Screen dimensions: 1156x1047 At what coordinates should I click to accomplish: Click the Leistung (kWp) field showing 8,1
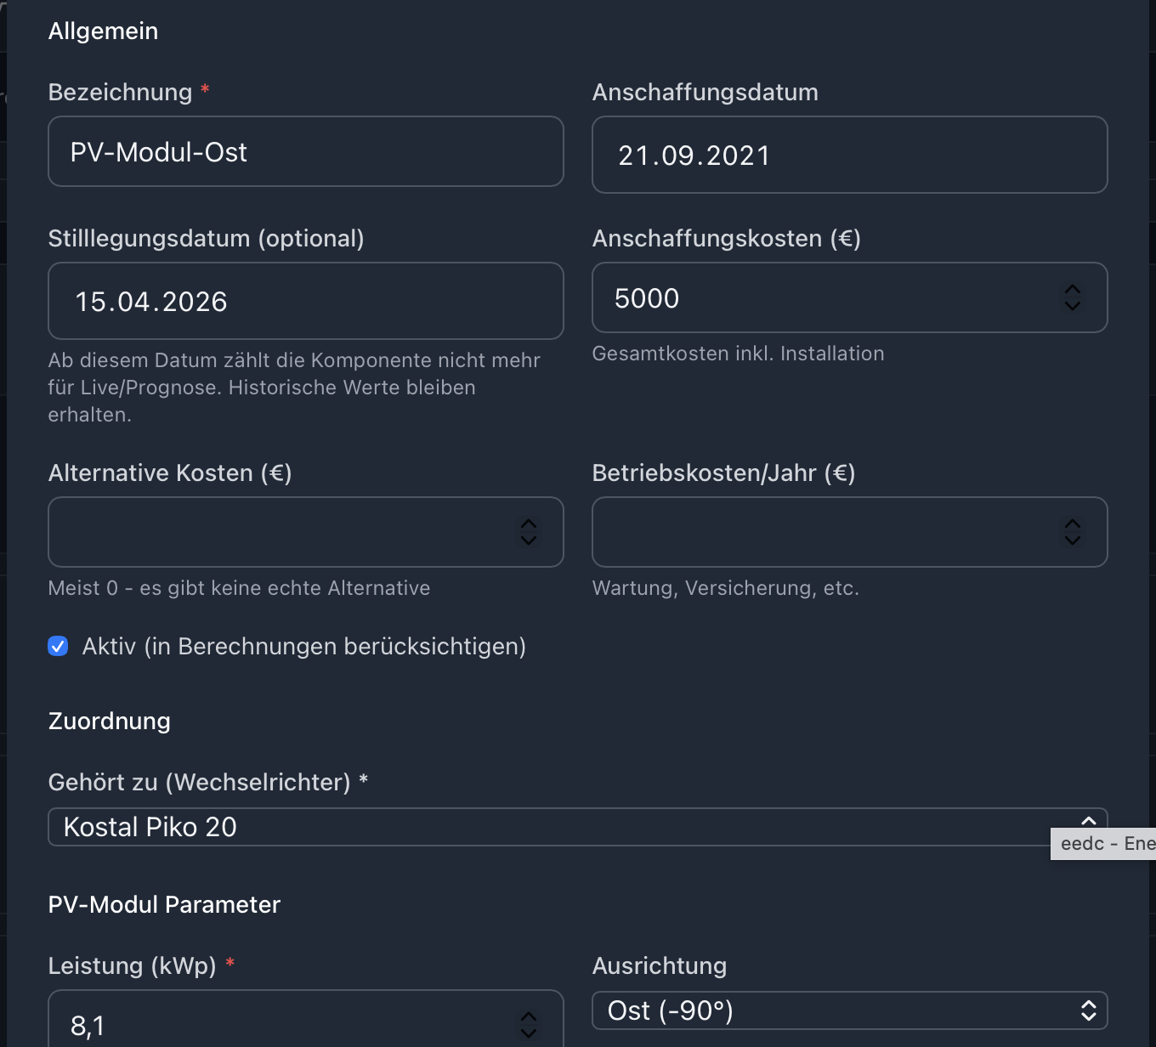click(280, 1025)
